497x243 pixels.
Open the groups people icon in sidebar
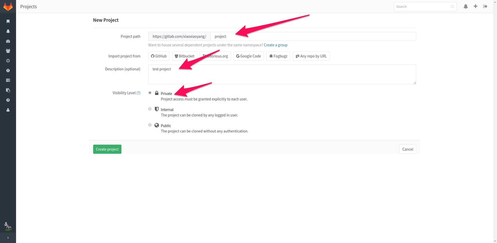pyautogui.click(x=8, y=51)
